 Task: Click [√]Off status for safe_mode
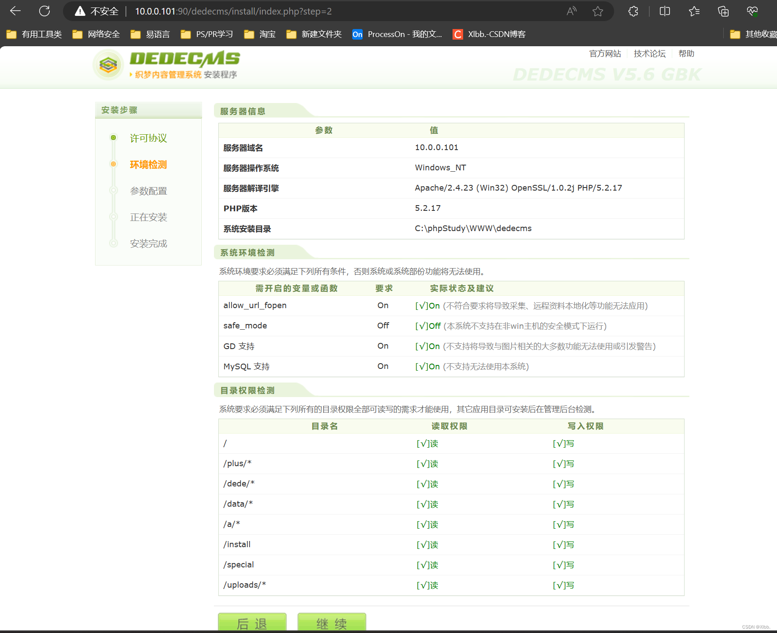[x=428, y=326]
